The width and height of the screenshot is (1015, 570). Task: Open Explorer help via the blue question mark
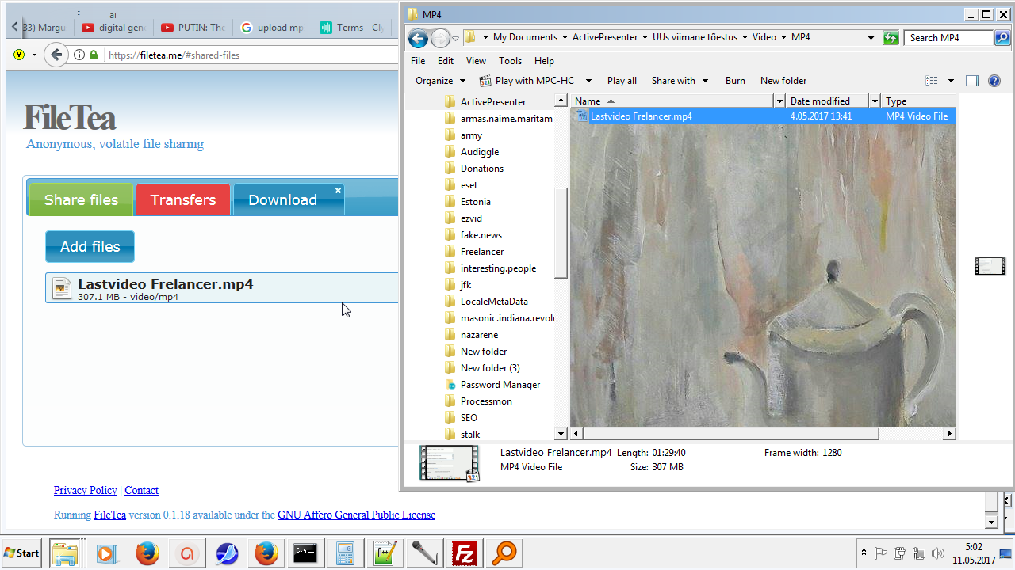point(994,81)
